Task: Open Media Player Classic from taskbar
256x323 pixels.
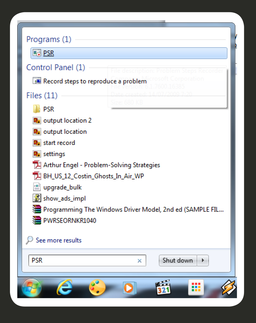Action: click(x=163, y=288)
